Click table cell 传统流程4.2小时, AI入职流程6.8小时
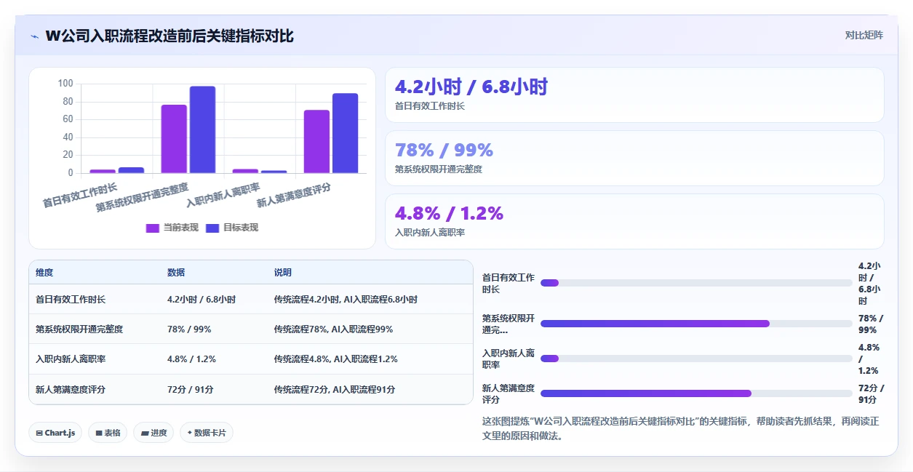 click(x=346, y=299)
